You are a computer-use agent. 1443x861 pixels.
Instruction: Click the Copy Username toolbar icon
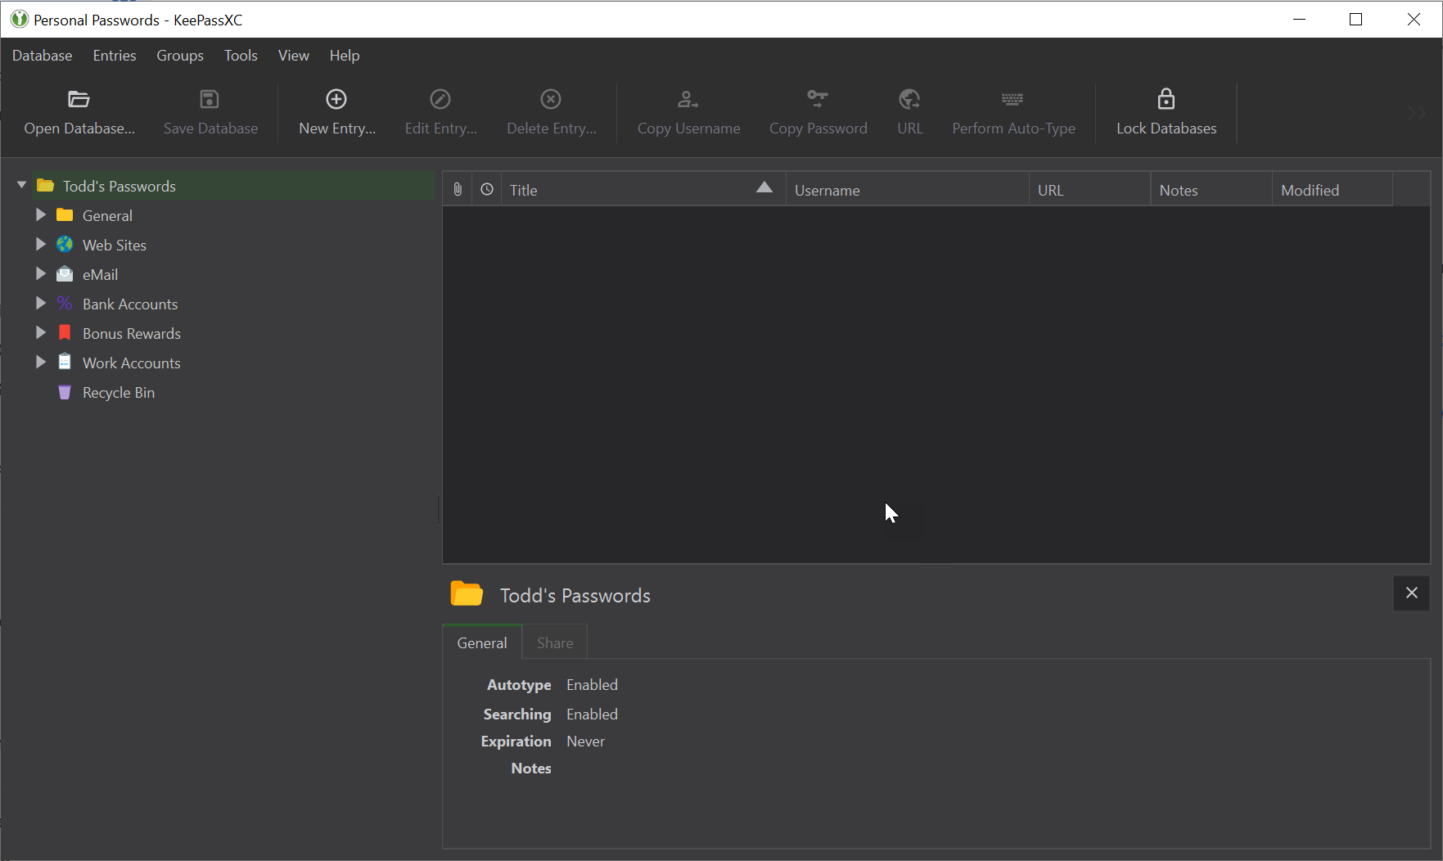(x=688, y=99)
